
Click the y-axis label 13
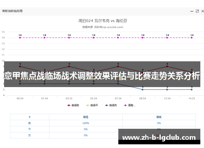(x=3, y=43)
